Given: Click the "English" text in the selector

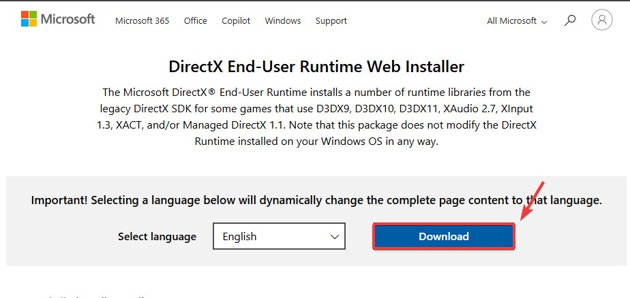Looking at the screenshot, I should pos(239,237).
